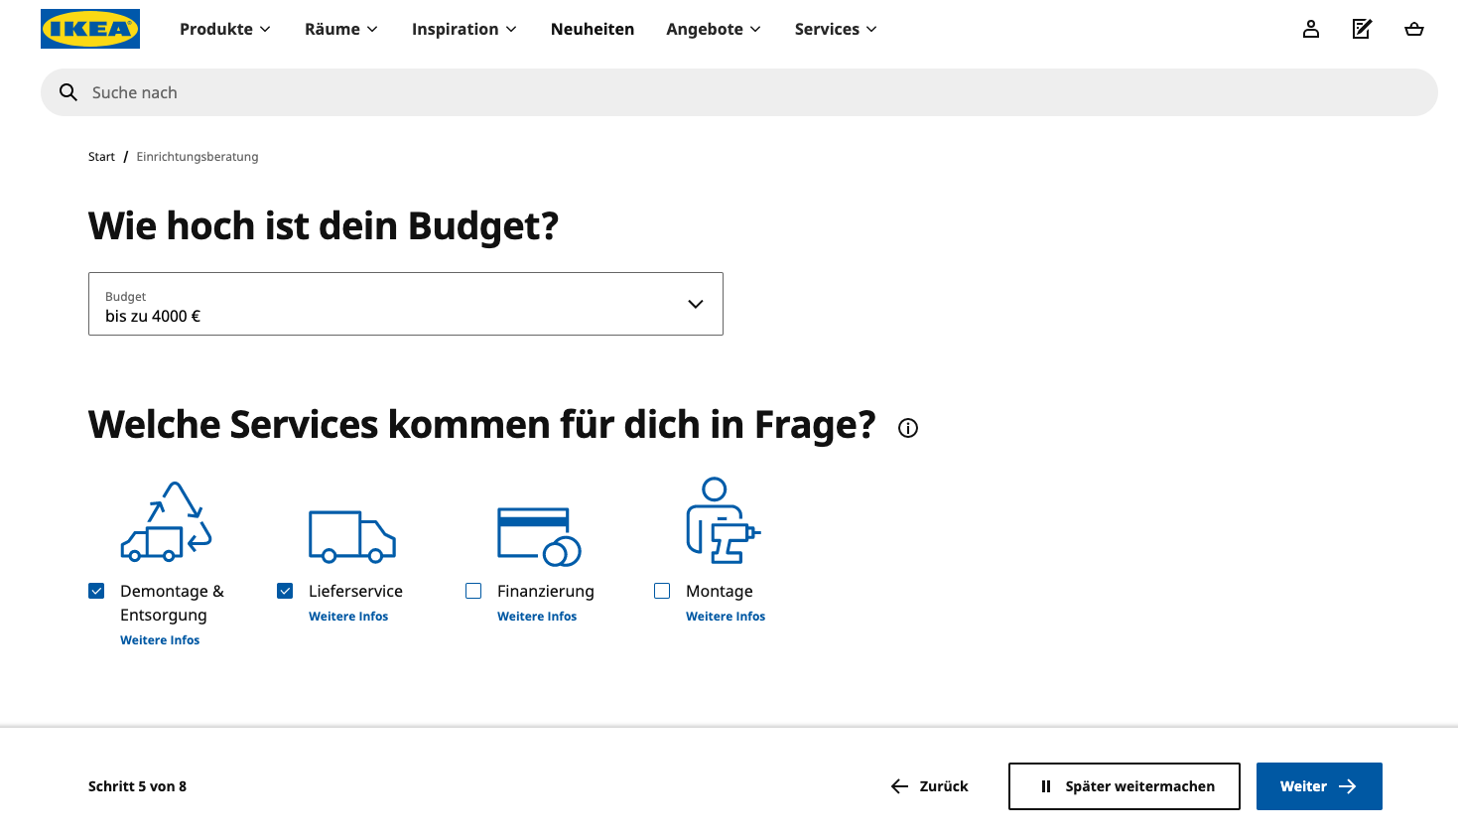Expand the Services navigation menu
The width and height of the screenshot is (1458, 837).
pyautogui.click(x=836, y=29)
